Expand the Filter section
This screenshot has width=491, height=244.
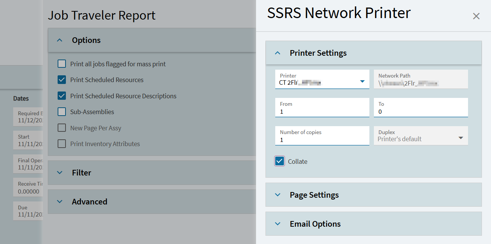[x=59, y=172]
